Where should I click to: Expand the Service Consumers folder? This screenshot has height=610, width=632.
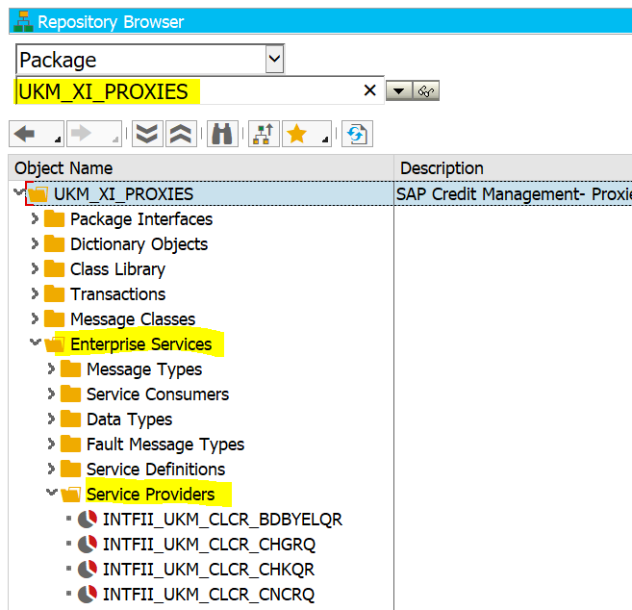point(51,394)
